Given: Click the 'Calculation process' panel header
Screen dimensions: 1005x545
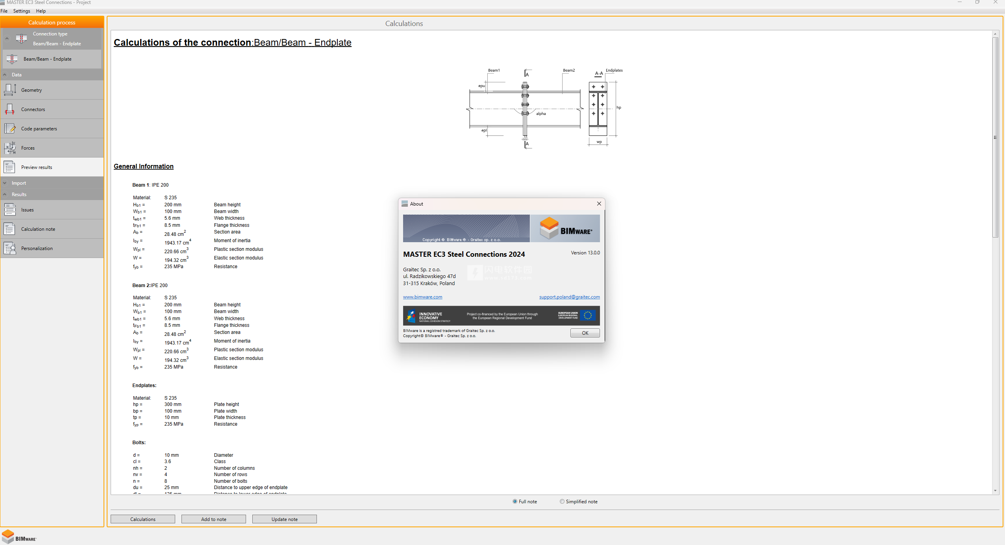Looking at the screenshot, I should tap(52, 22).
